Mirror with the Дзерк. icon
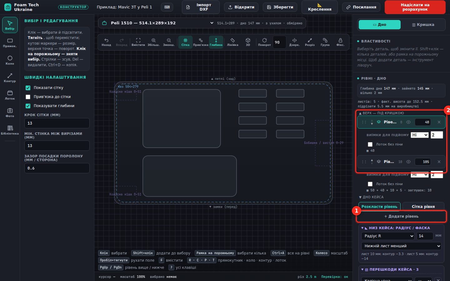The image size is (450, 281). tap(294, 42)
